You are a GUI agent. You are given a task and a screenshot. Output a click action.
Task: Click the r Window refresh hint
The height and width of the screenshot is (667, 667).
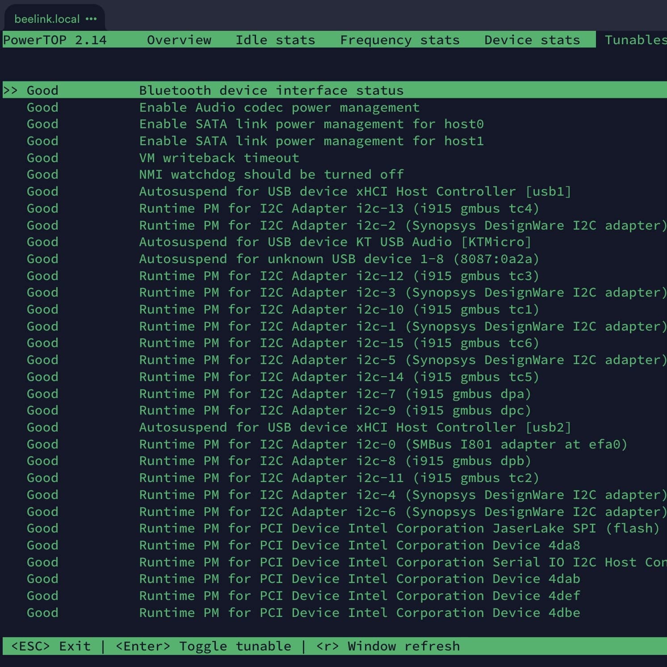[x=388, y=646]
